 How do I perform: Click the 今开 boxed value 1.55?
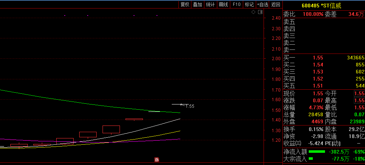pyautogui.click(x=359, y=94)
